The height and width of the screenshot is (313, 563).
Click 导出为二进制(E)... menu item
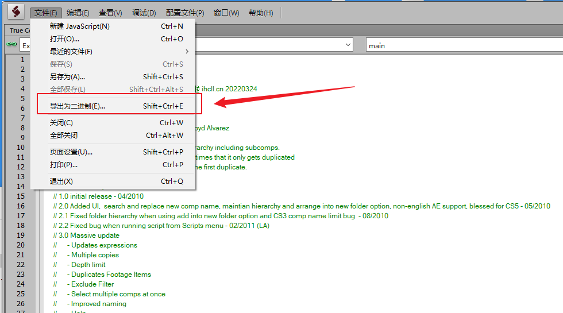[x=78, y=106]
